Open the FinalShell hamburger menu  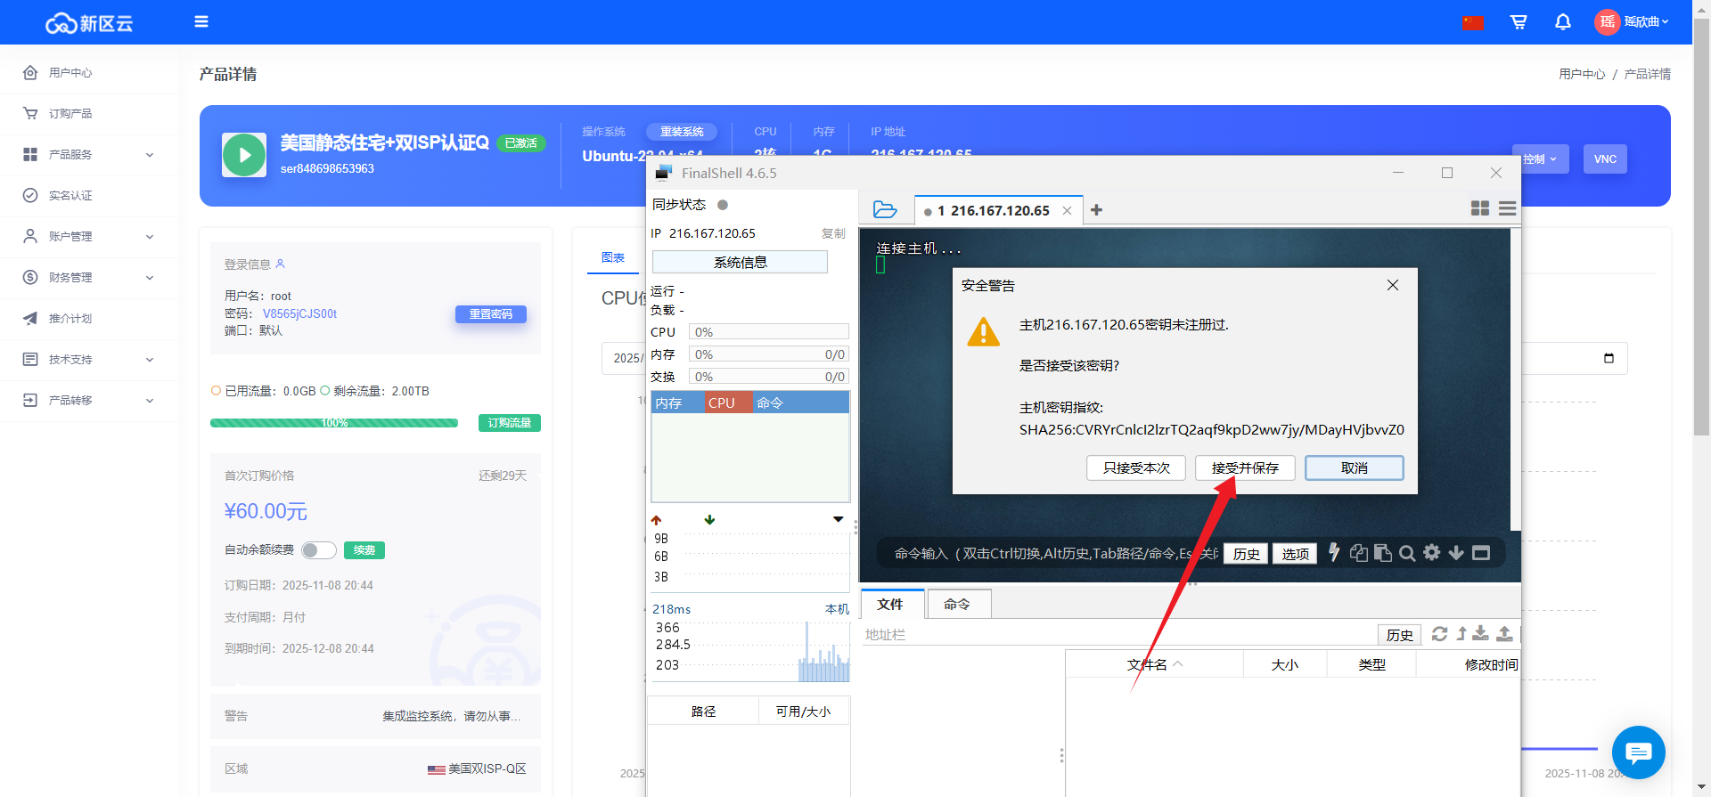(x=1507, y=208)
